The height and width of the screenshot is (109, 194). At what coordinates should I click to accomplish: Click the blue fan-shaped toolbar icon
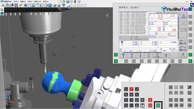coord(79,2)
